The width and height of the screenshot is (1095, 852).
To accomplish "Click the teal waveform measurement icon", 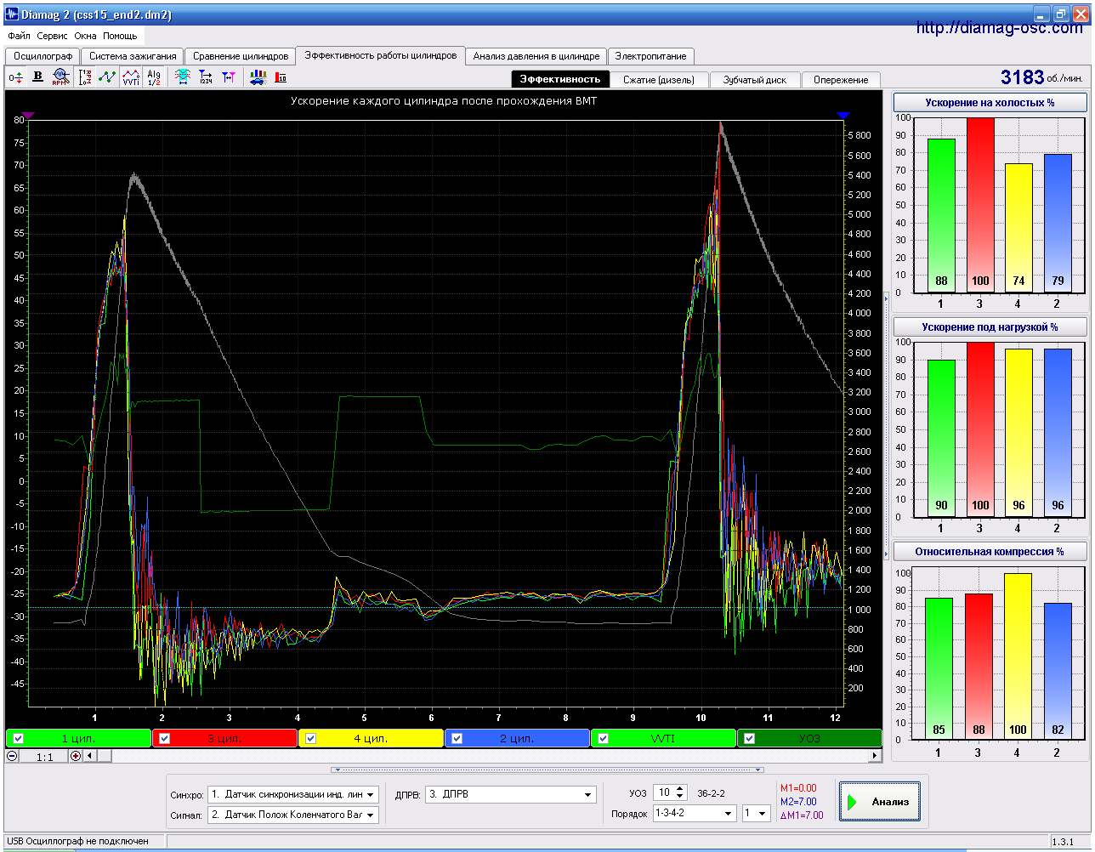I will [183, 77].
